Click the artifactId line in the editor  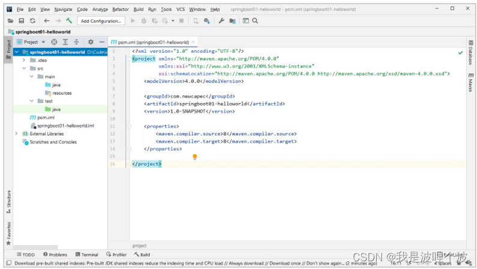[214, 104]
